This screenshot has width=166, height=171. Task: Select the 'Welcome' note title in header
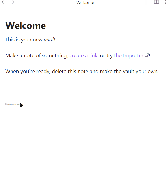pyautogui.click(x=85, y=3)
